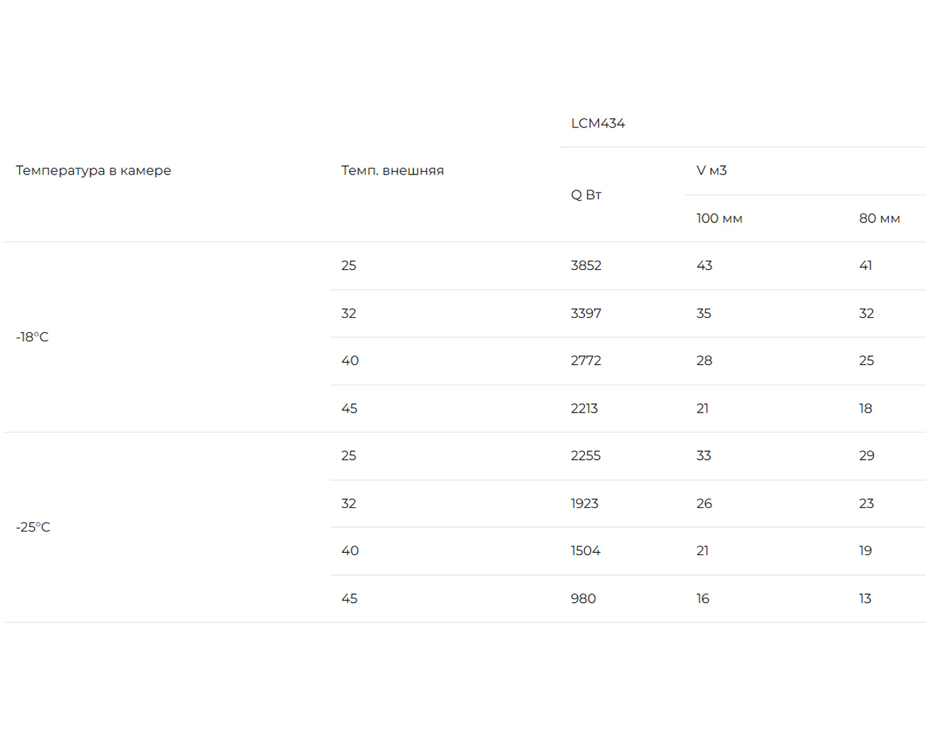Click the -25°C chamber temperature label
Image resolution: width=926 pixels, height=741 pixels.
tap(33, 527)
